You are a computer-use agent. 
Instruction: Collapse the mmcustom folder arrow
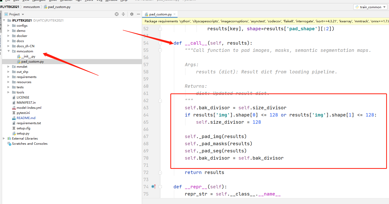(8, 51)
